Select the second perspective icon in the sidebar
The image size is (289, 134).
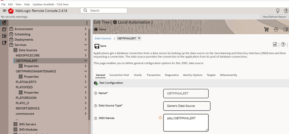point(4,29)
